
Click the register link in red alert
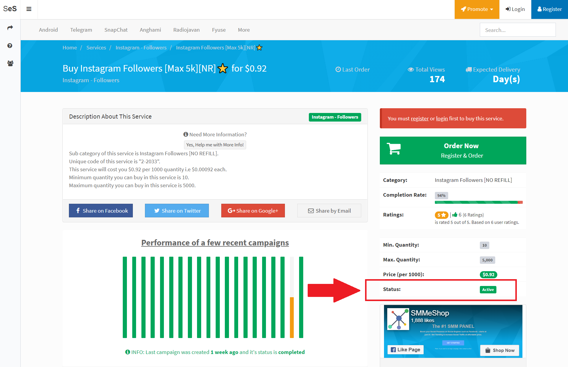click(x=419, y=119)
